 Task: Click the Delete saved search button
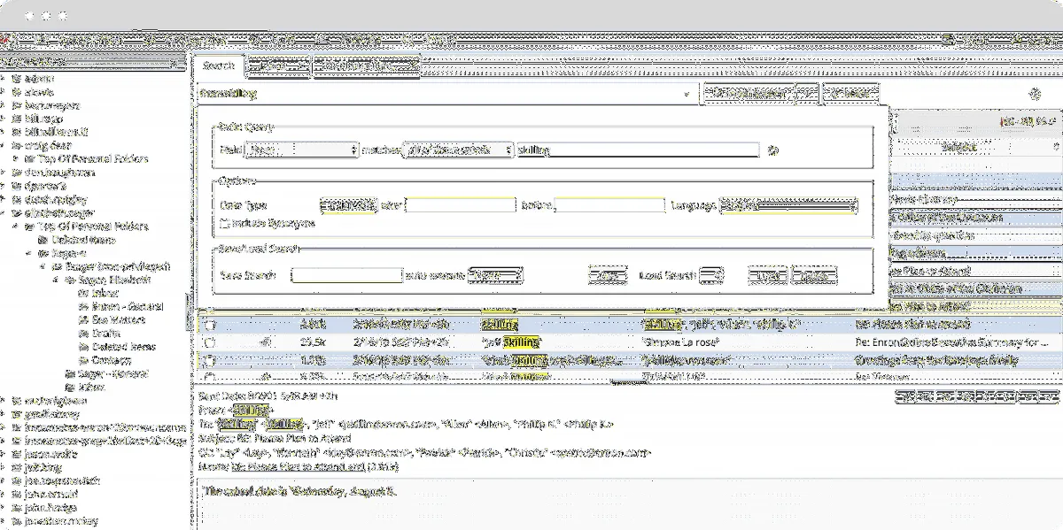(x=813, y=276)
